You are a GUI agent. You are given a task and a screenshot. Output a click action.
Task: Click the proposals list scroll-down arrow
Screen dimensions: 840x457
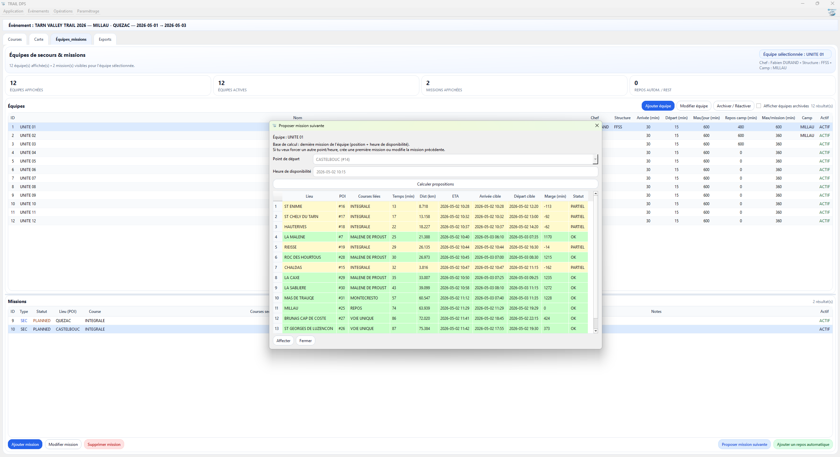[595, 331]
